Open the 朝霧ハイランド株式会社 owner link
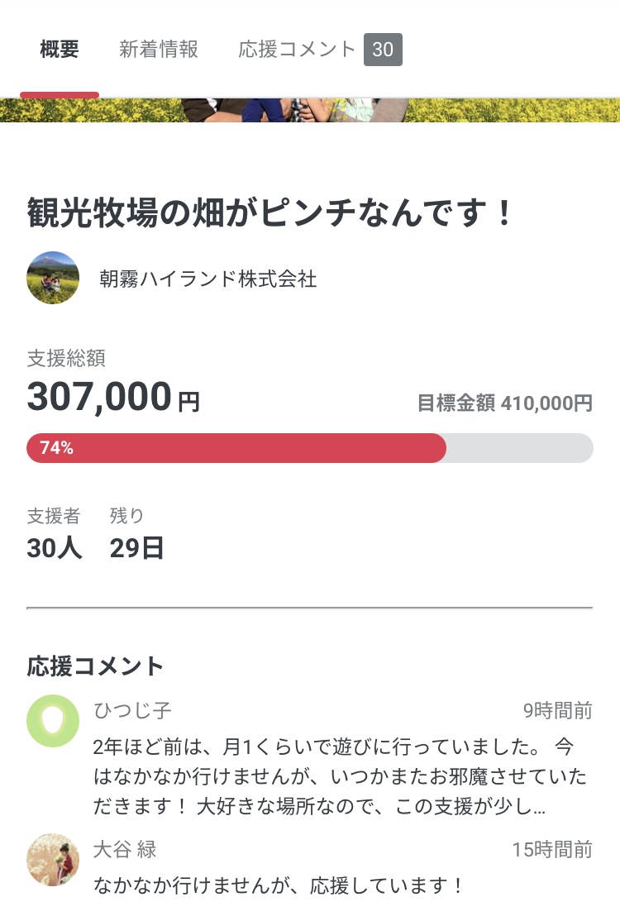This screenshot has height=921, width=620. [207, 279]
